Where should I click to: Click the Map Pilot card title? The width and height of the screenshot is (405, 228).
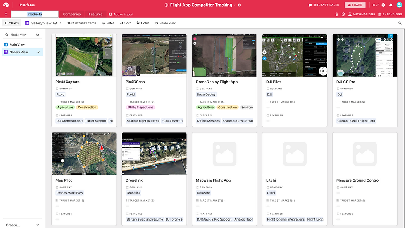click(64, 180)
